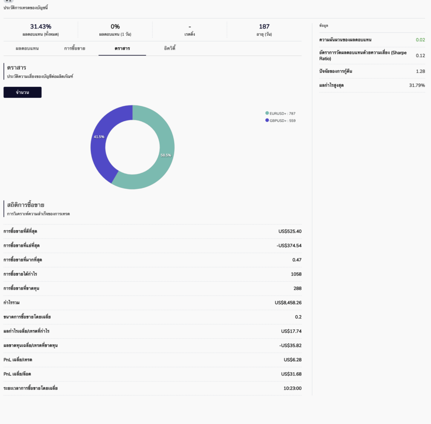This screenshot has width=431, height=424.
Task: Go to the อิควิตี้ tab
Action: [x=170, y=48]
